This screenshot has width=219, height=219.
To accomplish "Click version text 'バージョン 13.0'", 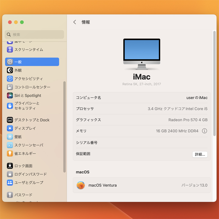I will tap(194, 185).
